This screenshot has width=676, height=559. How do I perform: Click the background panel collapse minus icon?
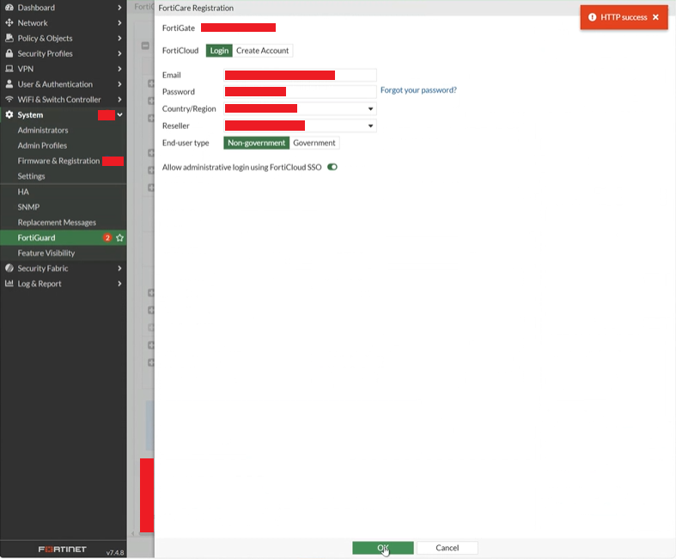[145, 46]
